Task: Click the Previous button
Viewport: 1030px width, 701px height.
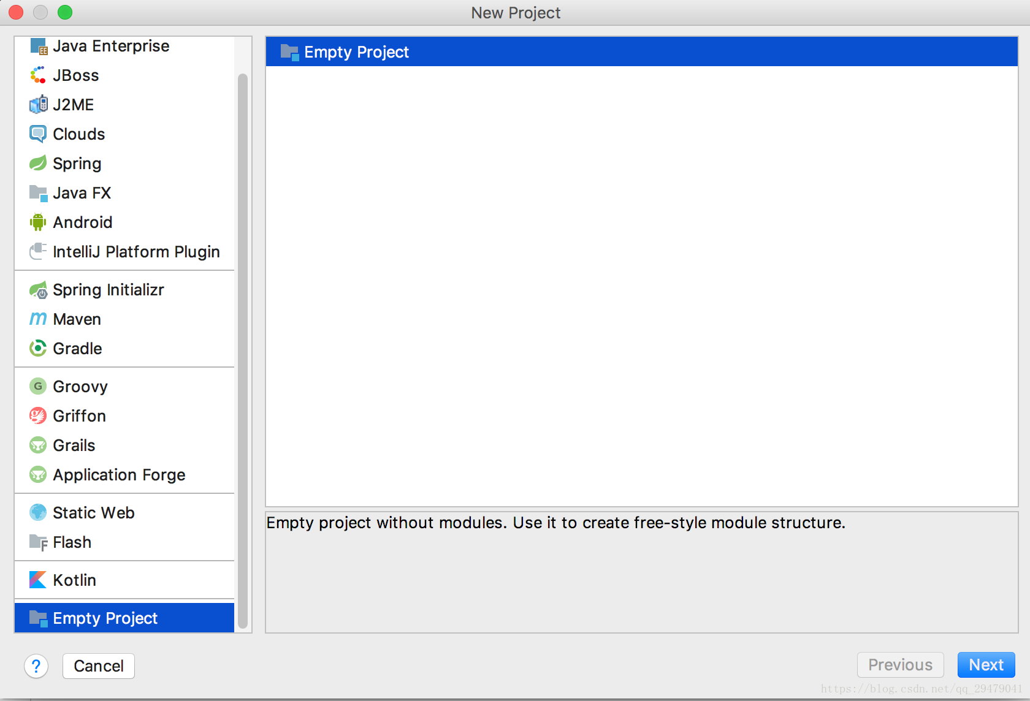Action: [x=900, y=665]
